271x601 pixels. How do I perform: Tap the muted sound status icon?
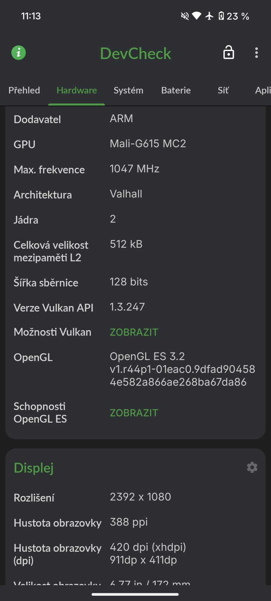click(185, 16)
